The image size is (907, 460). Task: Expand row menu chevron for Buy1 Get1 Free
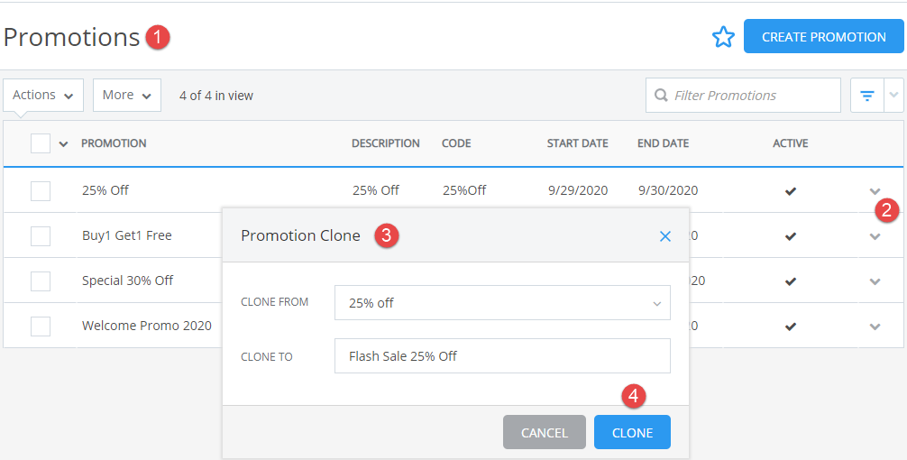pos(875,236)
